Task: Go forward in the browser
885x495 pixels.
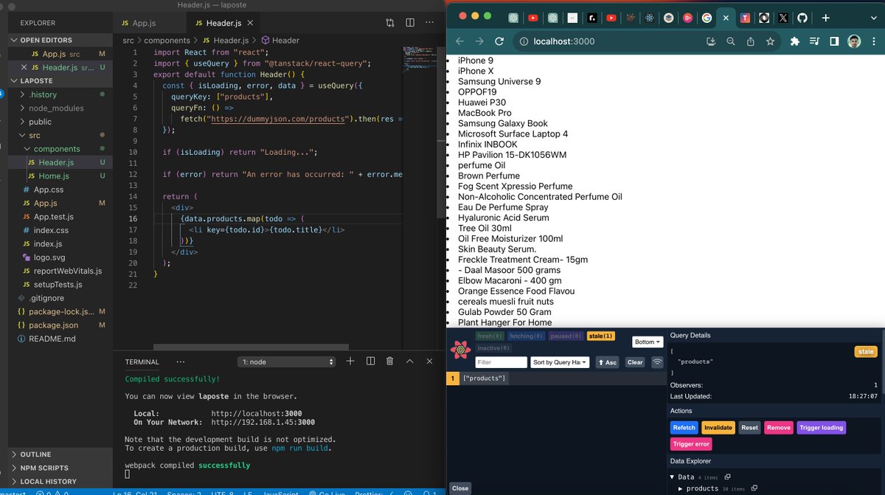Action: [x=479, y=41]
